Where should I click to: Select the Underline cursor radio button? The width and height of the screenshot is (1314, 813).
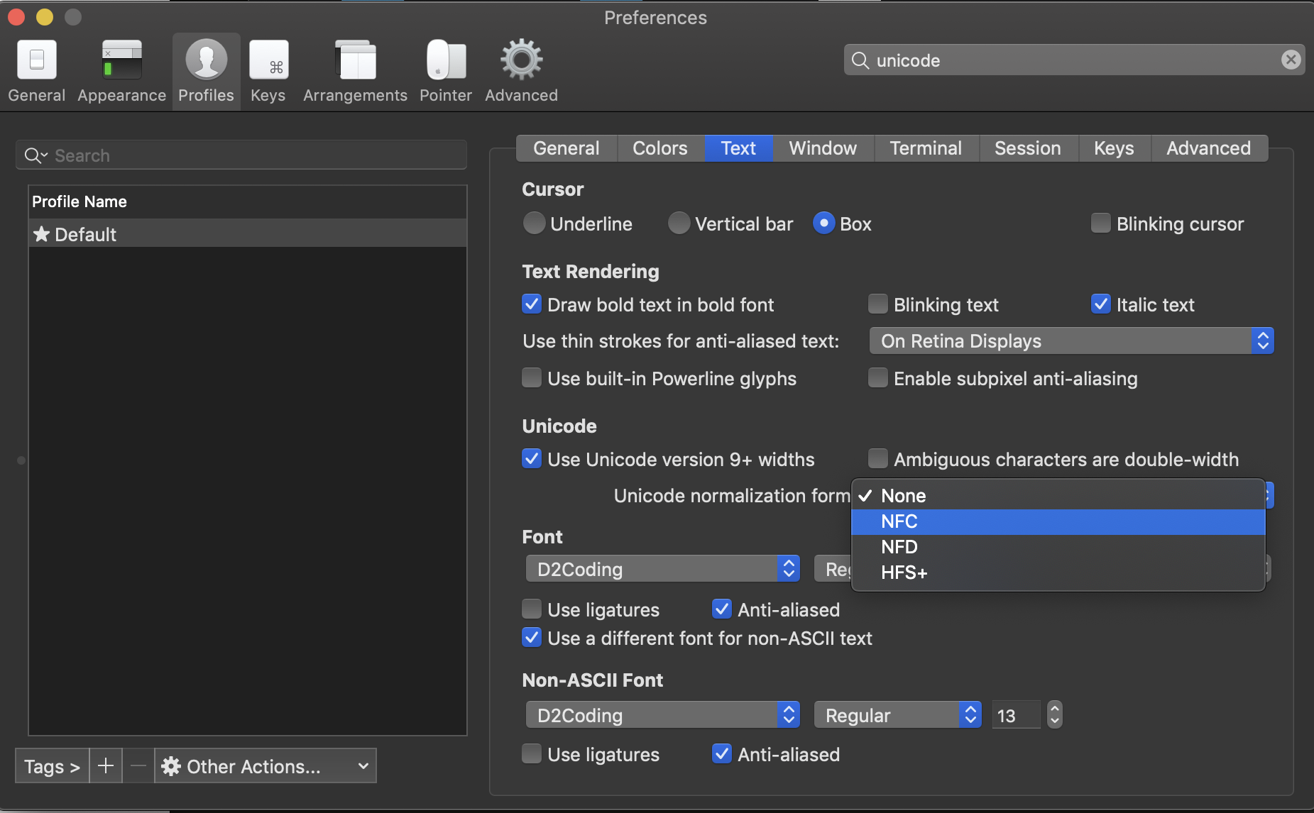535,223
